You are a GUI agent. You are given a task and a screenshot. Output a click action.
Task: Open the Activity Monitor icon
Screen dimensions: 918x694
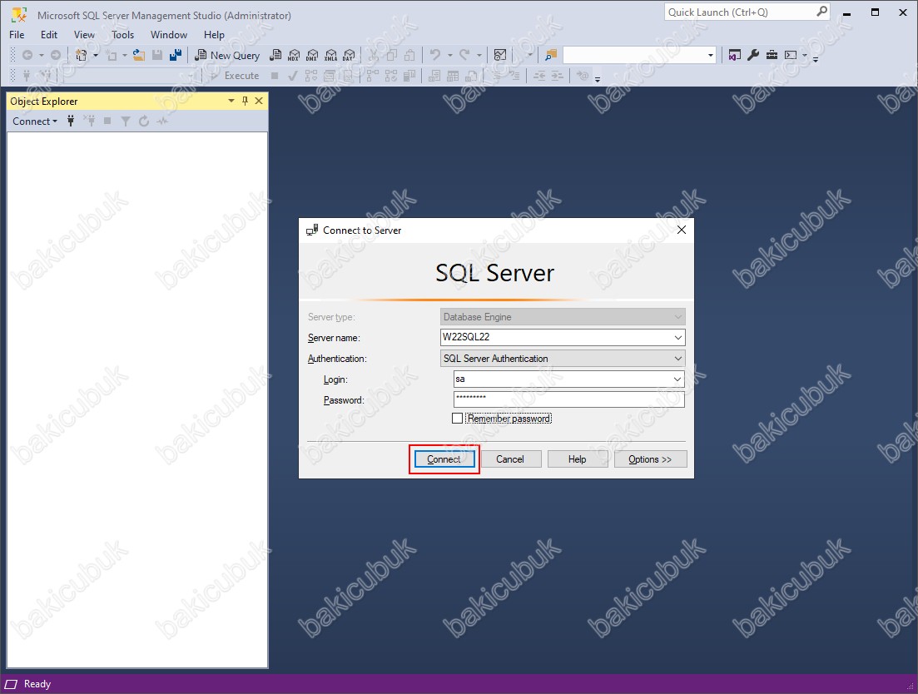pos(500,55)
